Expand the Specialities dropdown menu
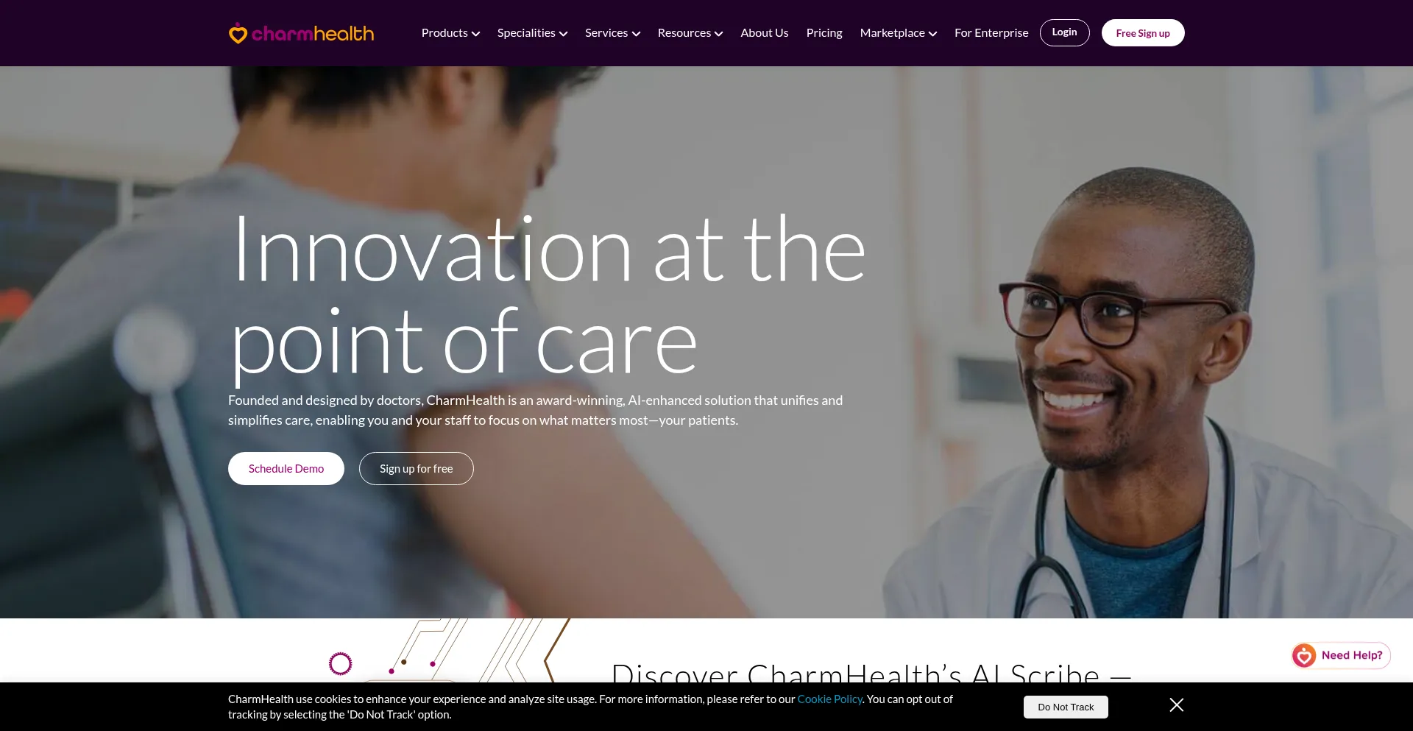 click(x=532, y=33)
